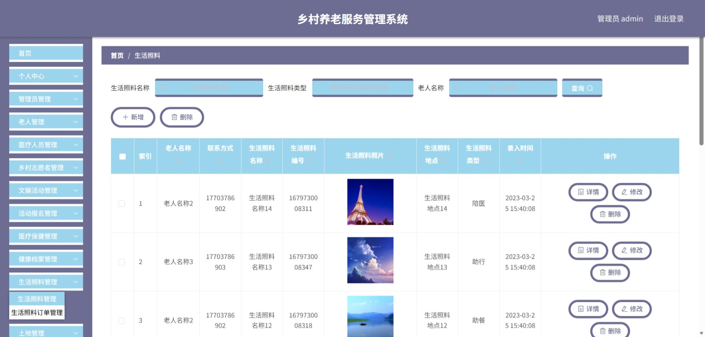This screenshot has height=337, width=705.
Task: Open 生活照料订单管理 submenu item
Action: click(x=37, y=312)
